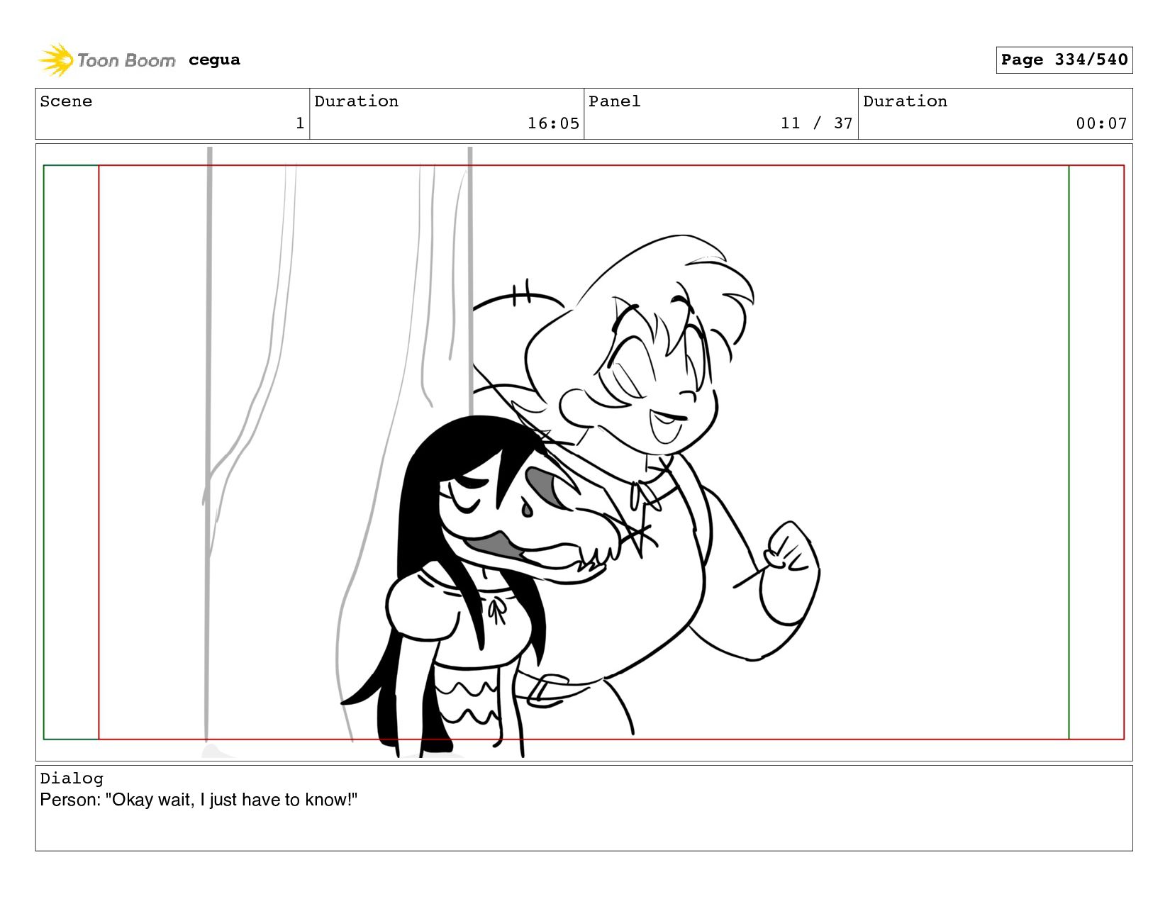Click the storyboard panel drawing

coord(584,452)
